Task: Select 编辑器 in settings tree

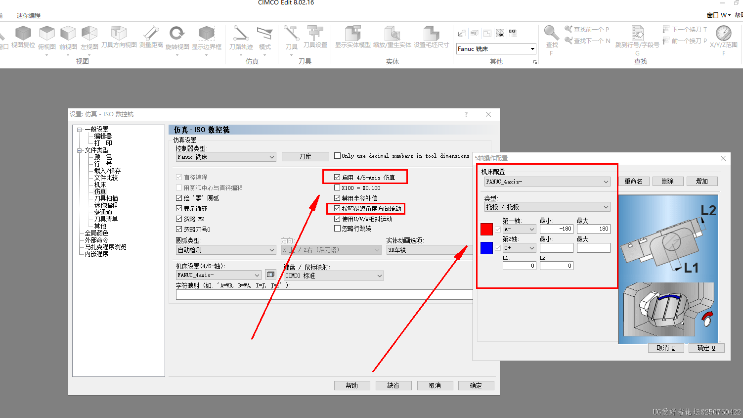Action: tap(103, 136)
